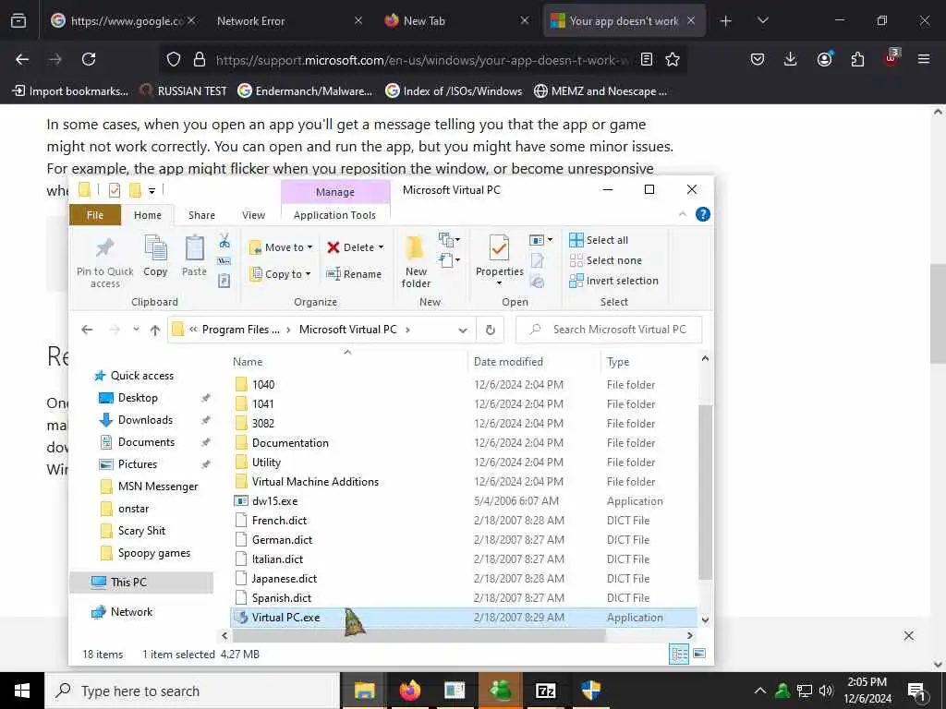The width and height of the screenshot is (946, 709).
Task: Open Firefox extensions puzzle icon
Action: [x=857, y=59]
